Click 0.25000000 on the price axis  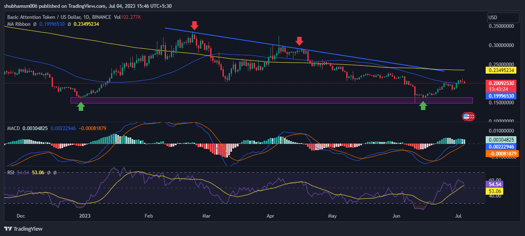coord(502,65)
